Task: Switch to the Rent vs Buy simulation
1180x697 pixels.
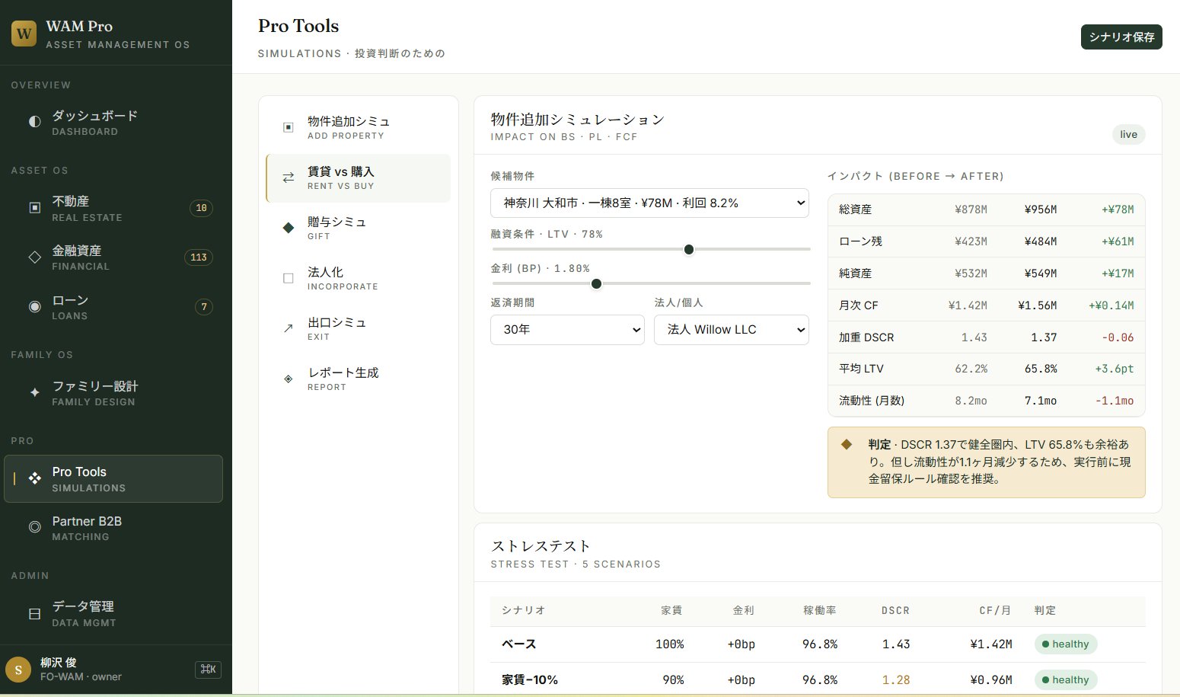Action: click(x=358, y=178)
